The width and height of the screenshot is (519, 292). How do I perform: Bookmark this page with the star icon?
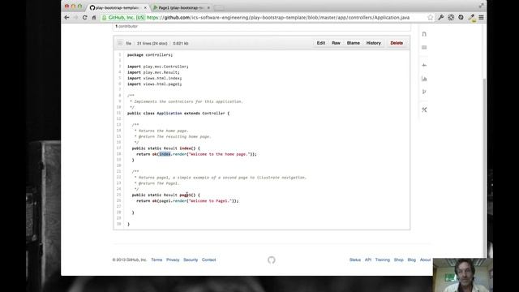[x=430, y=18]
